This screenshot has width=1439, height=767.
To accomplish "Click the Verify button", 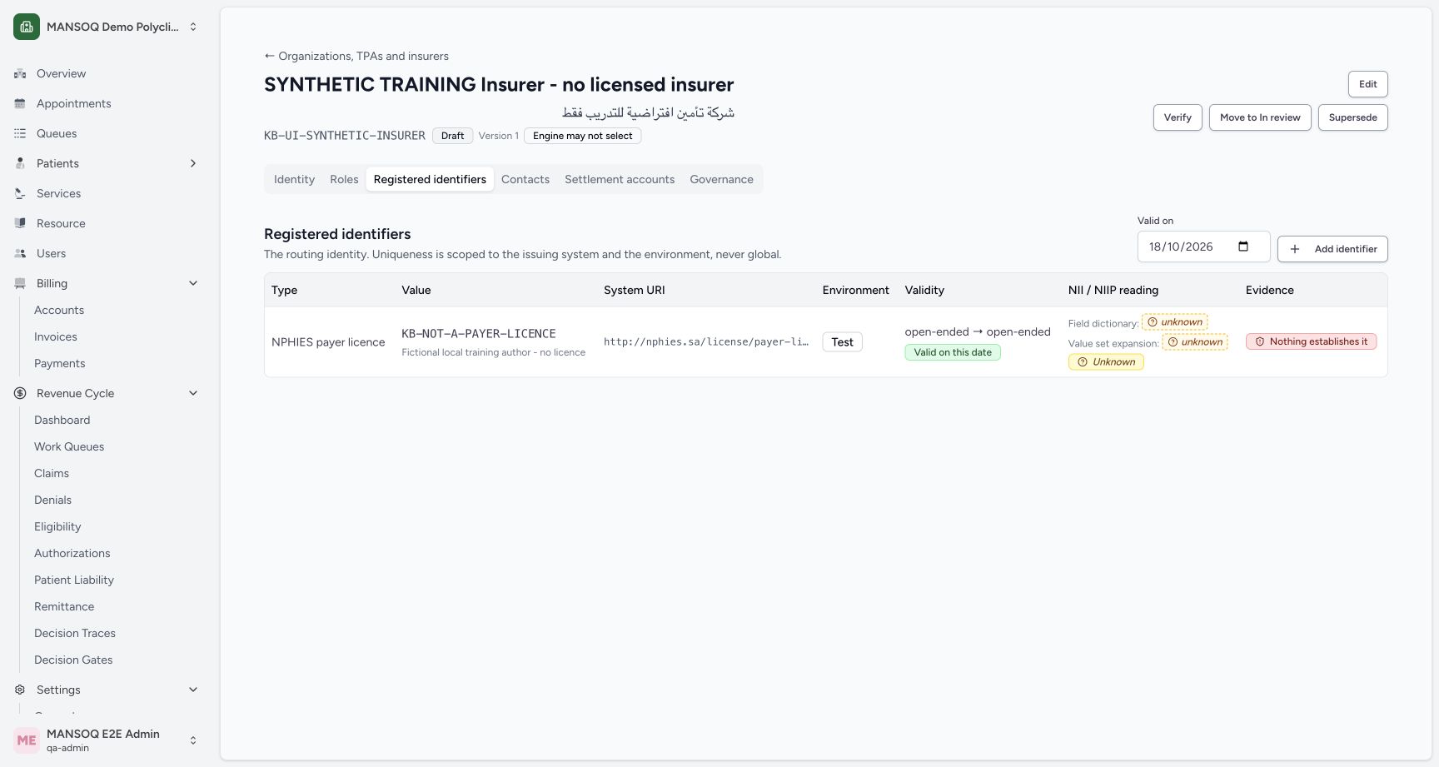I will click(1178, 117).
